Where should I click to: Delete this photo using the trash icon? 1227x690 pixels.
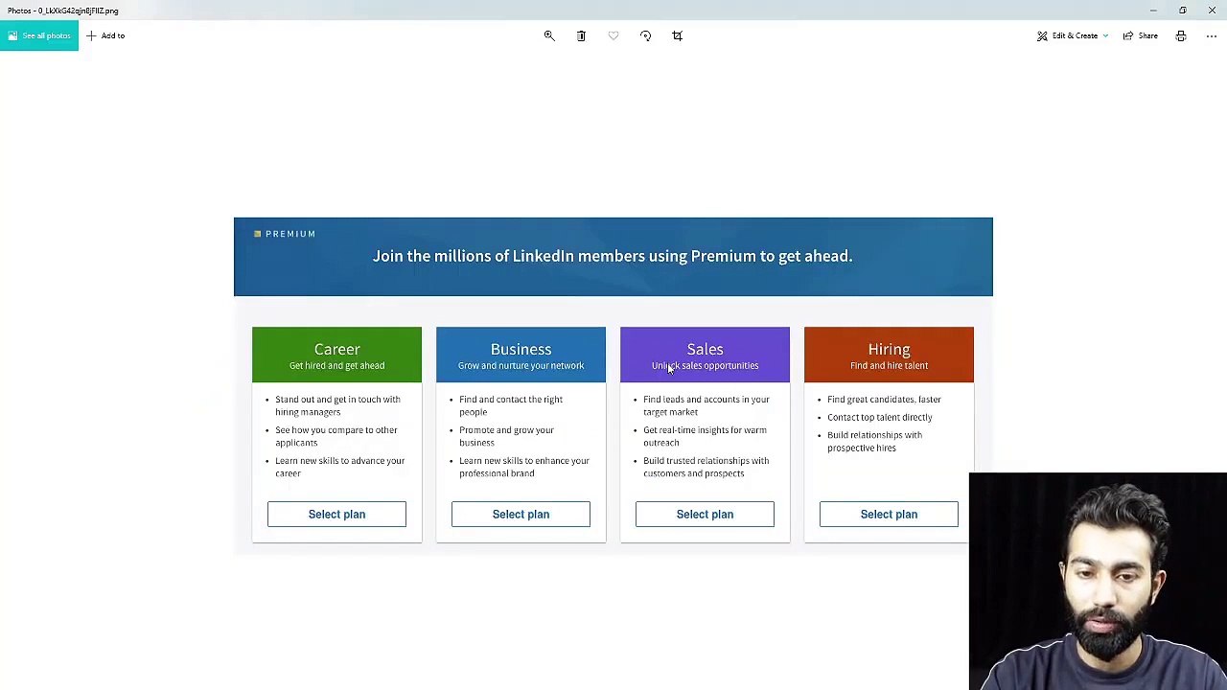pyautogui.click(x=581, y=35)
